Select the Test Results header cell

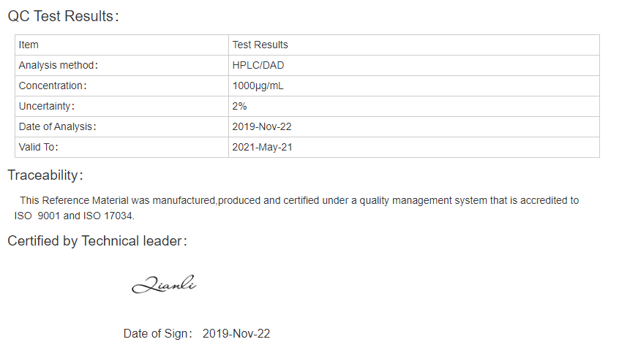tap(413, 45)
